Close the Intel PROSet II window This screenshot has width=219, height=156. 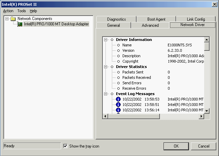point(214,4)
